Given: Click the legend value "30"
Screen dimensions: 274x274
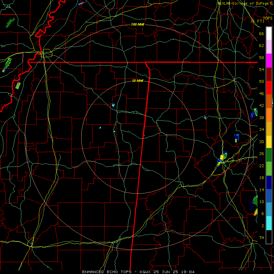Looking at the screenshot, I should (262, 142).
